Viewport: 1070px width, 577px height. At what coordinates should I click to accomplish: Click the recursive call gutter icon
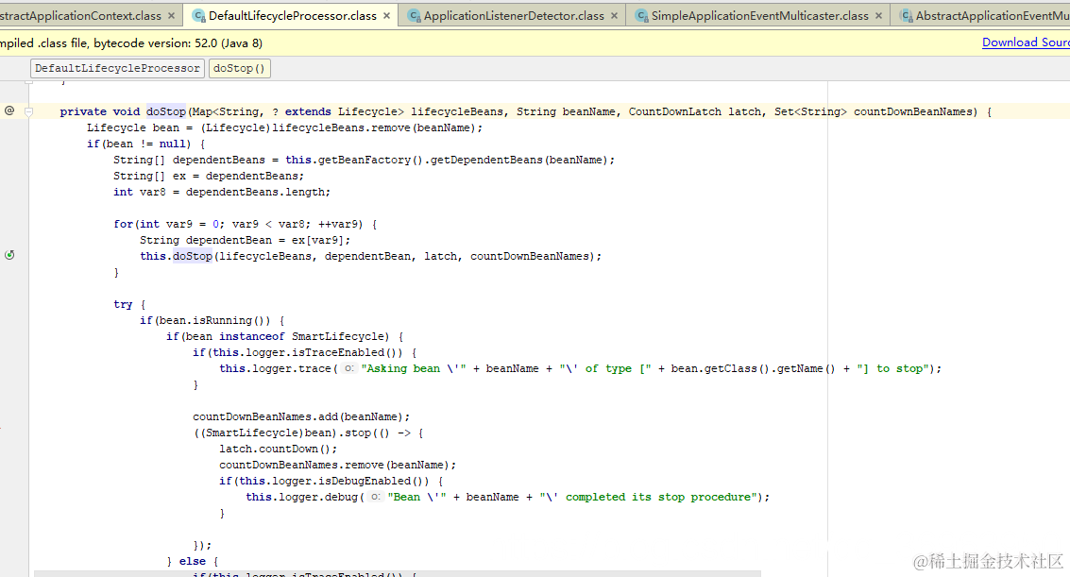click(9, 255)
